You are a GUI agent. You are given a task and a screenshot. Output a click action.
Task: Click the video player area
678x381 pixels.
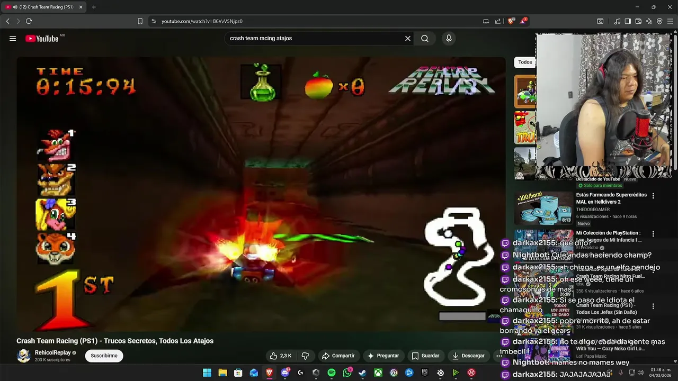[261, 194]
